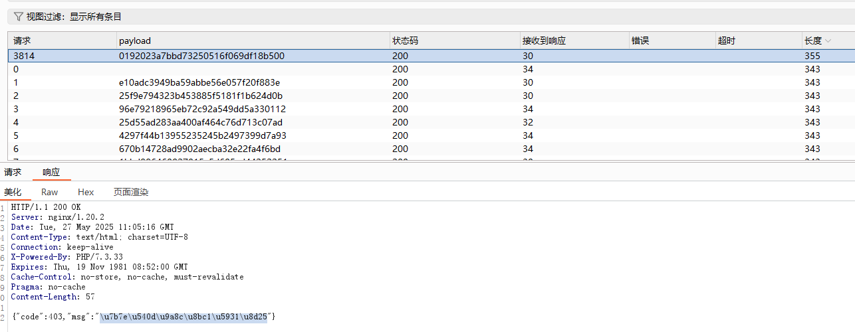Select the 美化 view tab
The height and width of the screenshot is (332, 855).
(x=13, y=192)
